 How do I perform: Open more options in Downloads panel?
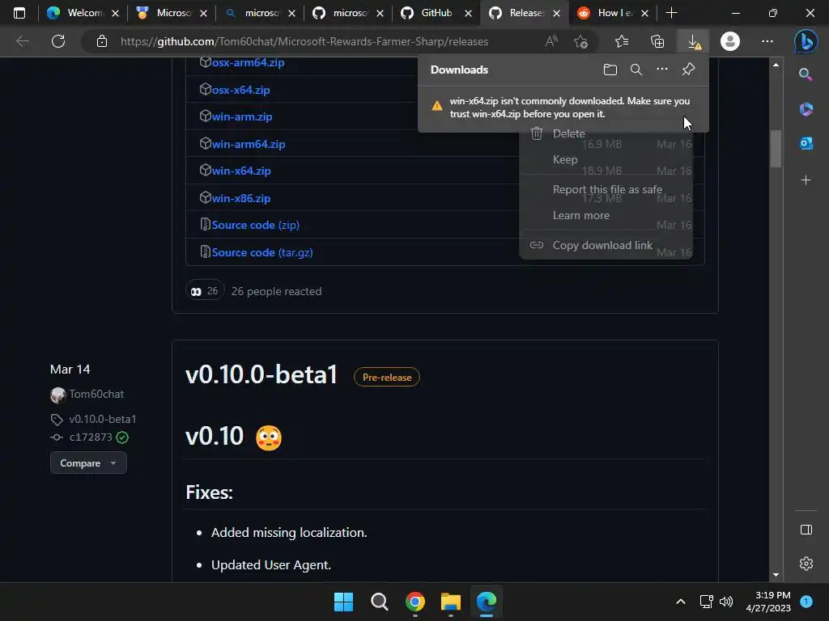[662, 70]
